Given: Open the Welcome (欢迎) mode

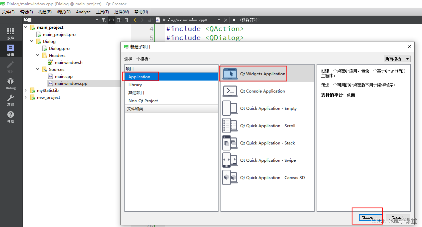Looking at the screenshot, I should tap(11, 33).
